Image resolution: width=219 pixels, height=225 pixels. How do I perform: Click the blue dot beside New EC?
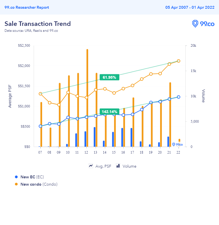pyautogui.click(x=16, y=177)
